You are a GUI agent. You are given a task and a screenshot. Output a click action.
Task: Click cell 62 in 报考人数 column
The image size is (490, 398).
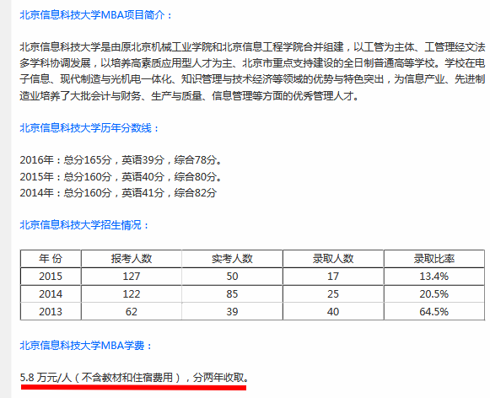tap(132, 311)
